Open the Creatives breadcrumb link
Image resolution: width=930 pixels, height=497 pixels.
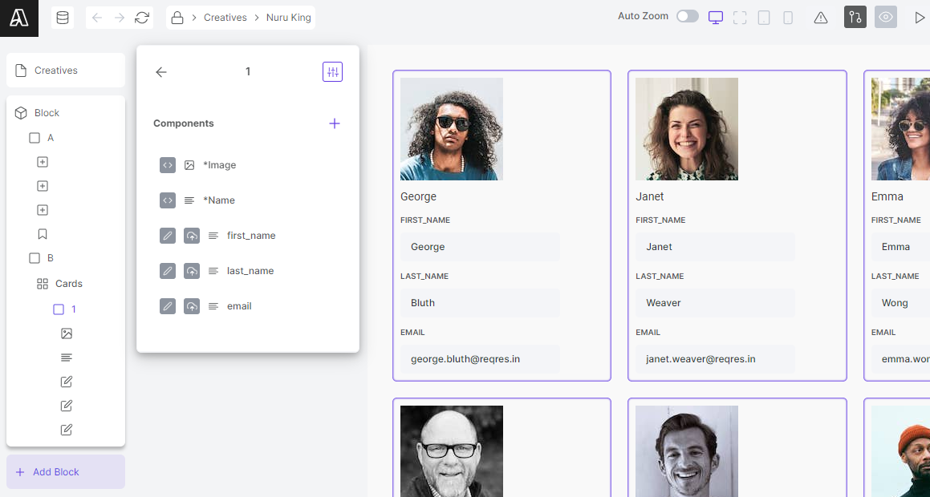(x=225, y=18)
